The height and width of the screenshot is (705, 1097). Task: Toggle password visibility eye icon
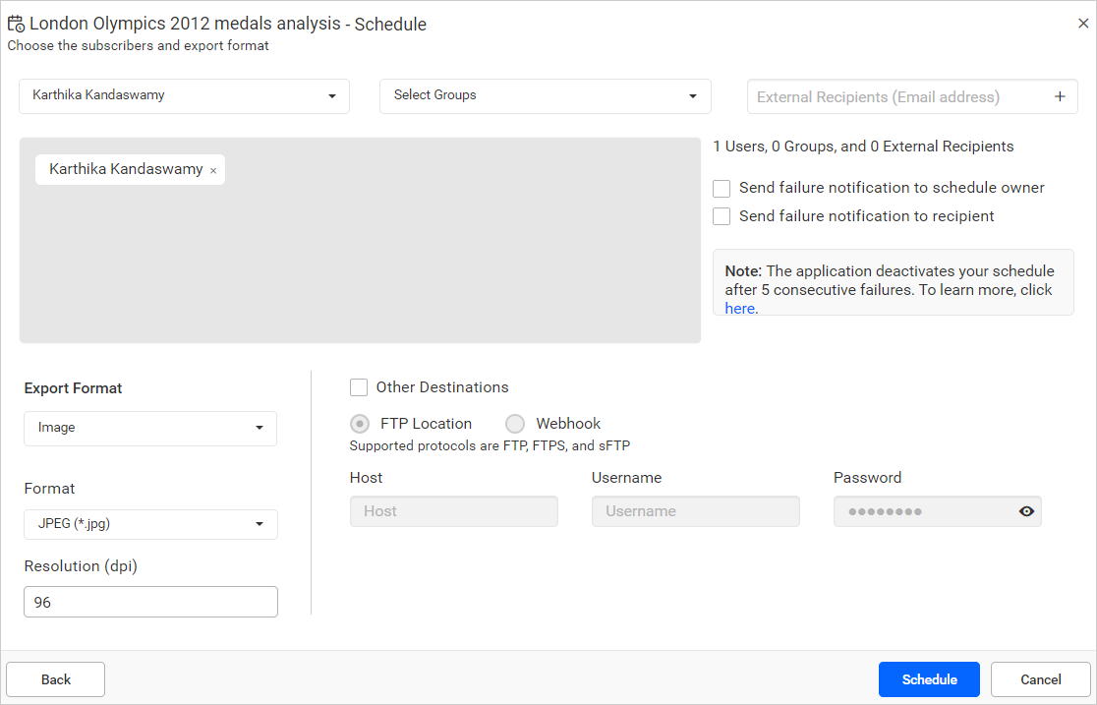click(1026, 511)
